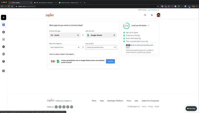
Task: Click the first Follow us social icon
Action: pyautogui.click(x=56, y=107)
